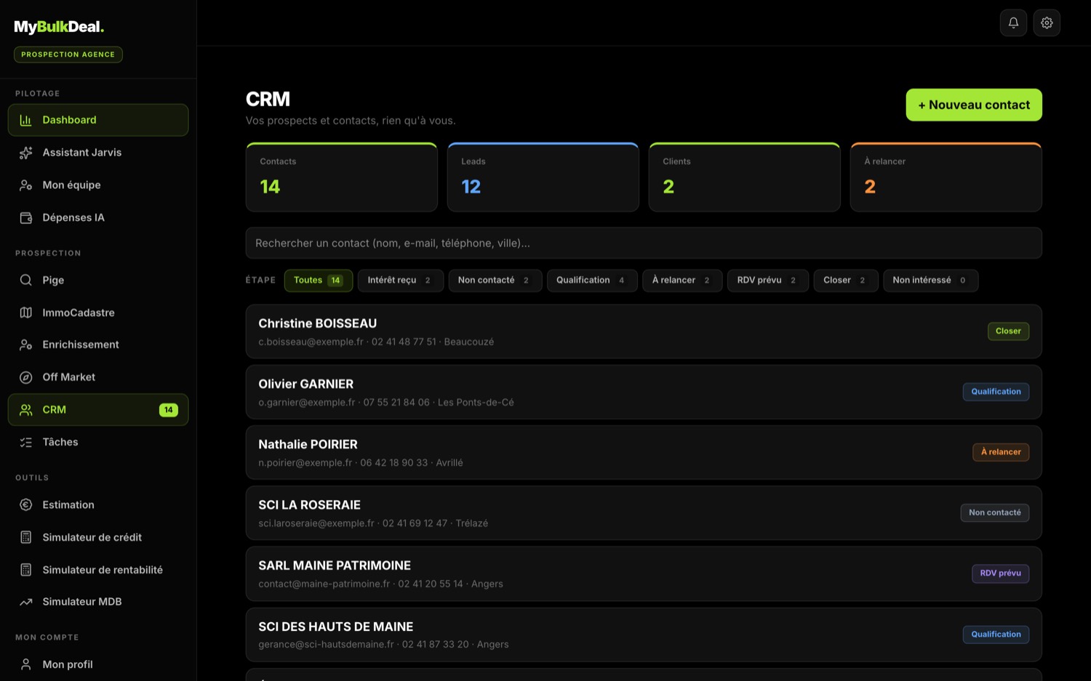Focus the contact search field
Screen dimensions: 1091x681
(x=644, y=243)
